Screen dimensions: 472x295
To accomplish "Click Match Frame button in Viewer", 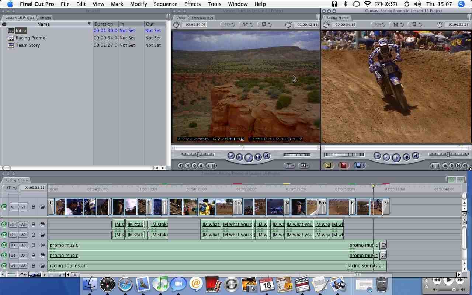I will coord(181,166).
